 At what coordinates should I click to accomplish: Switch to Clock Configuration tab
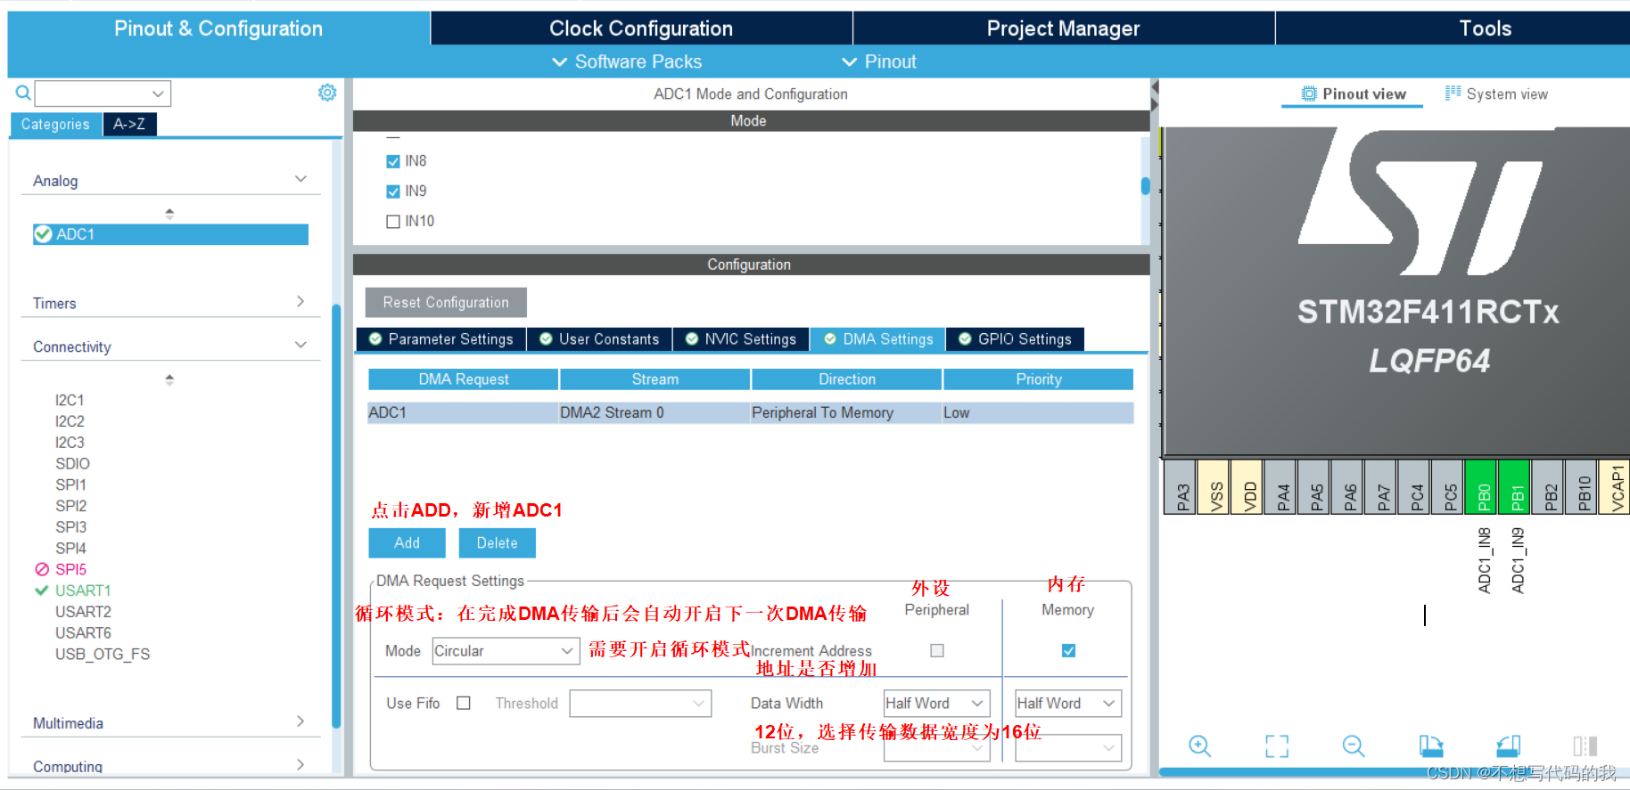(641, 29)
